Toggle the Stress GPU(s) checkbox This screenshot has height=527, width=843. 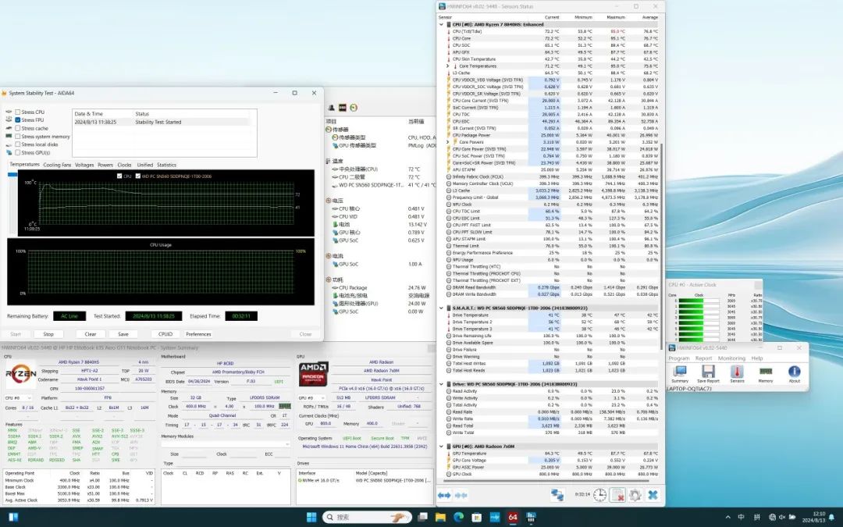(18, 152)
